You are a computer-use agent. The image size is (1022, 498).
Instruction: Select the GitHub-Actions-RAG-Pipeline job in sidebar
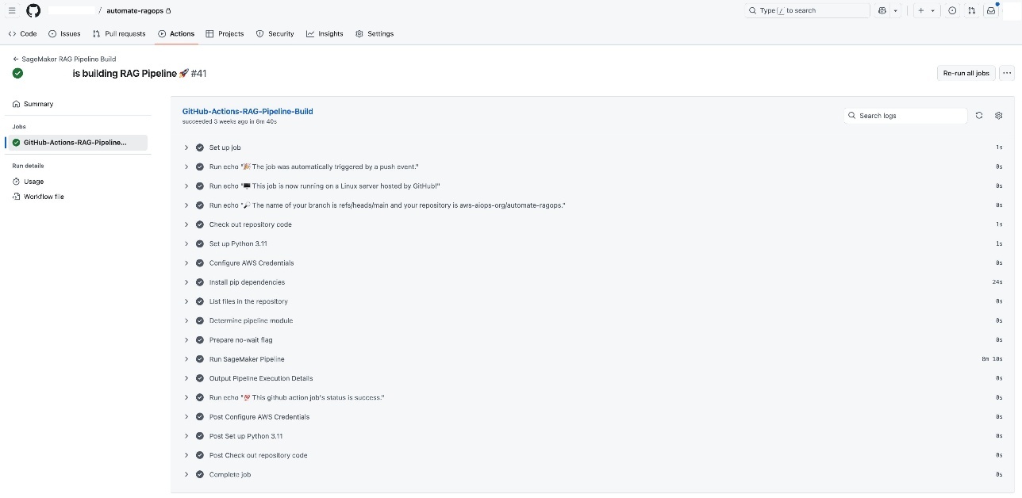pyautogui.click(x=78, y=143)
